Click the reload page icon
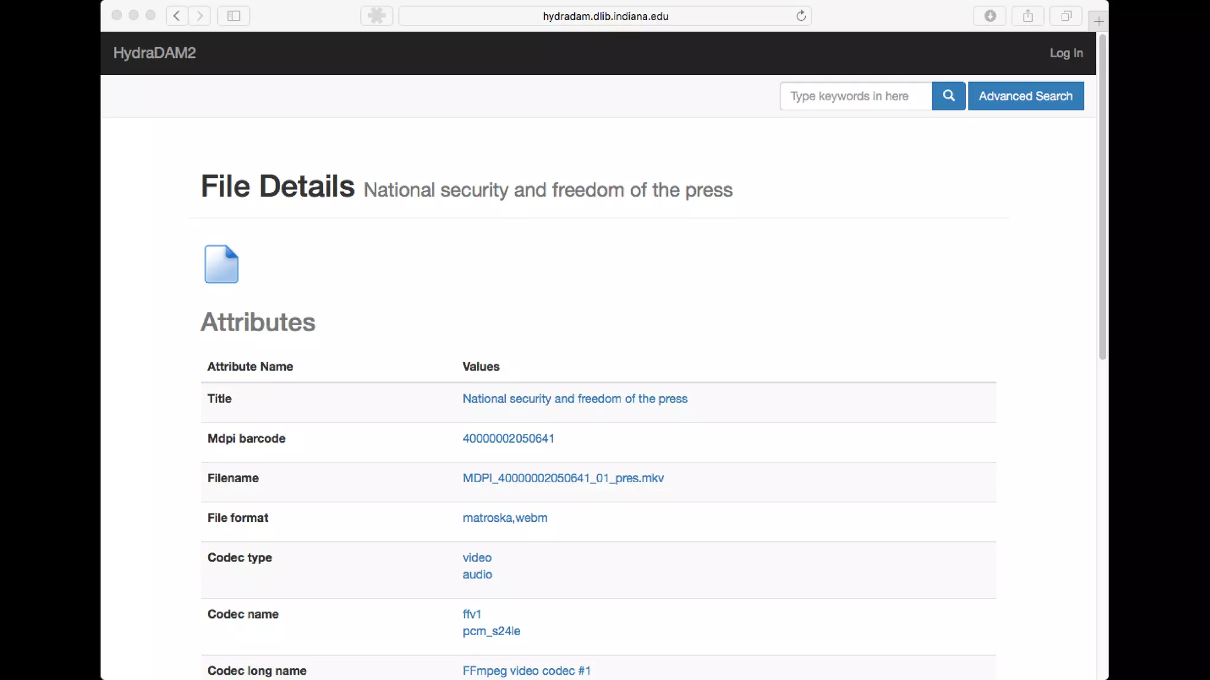Viewport: 1210px width, 680px height. pos(801,16)
